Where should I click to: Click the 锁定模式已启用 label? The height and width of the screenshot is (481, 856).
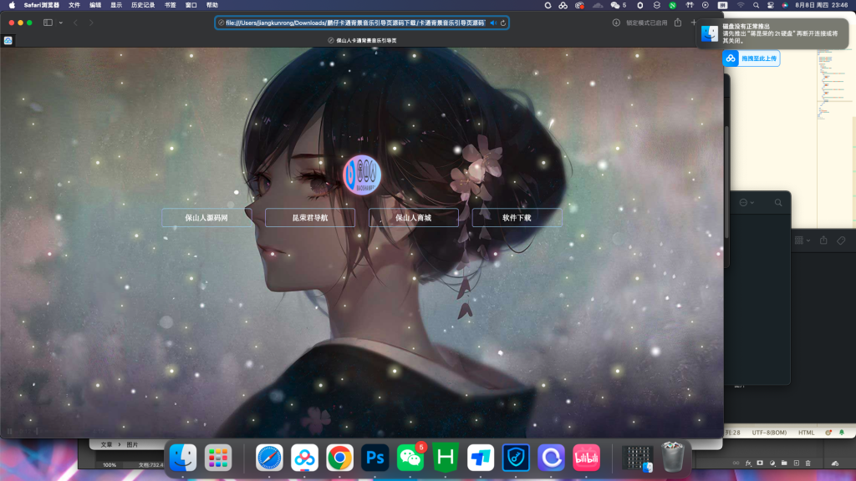646,23
